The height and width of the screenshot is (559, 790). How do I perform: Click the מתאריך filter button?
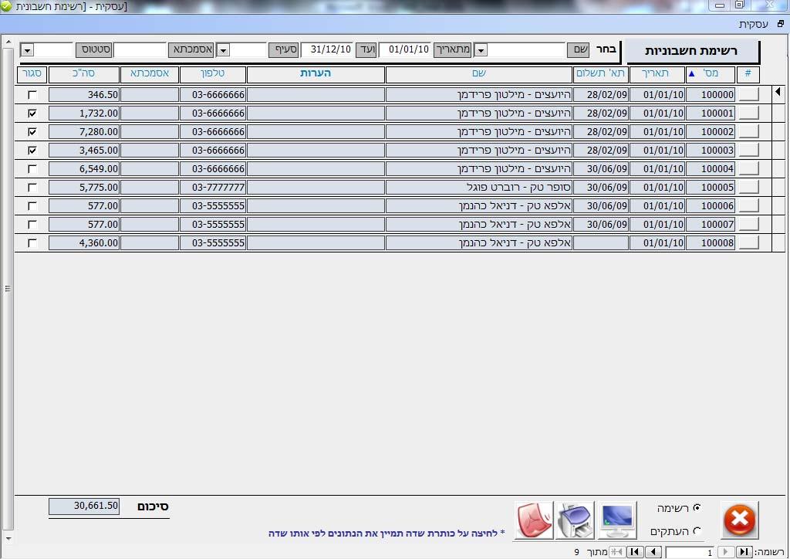click(452, 50)
